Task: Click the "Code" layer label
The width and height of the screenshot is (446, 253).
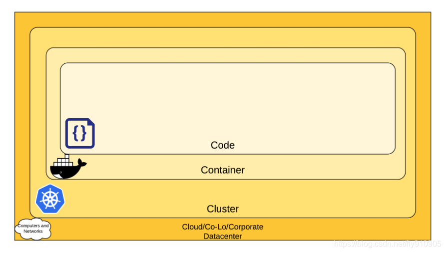Action: (x=223, y=145)
